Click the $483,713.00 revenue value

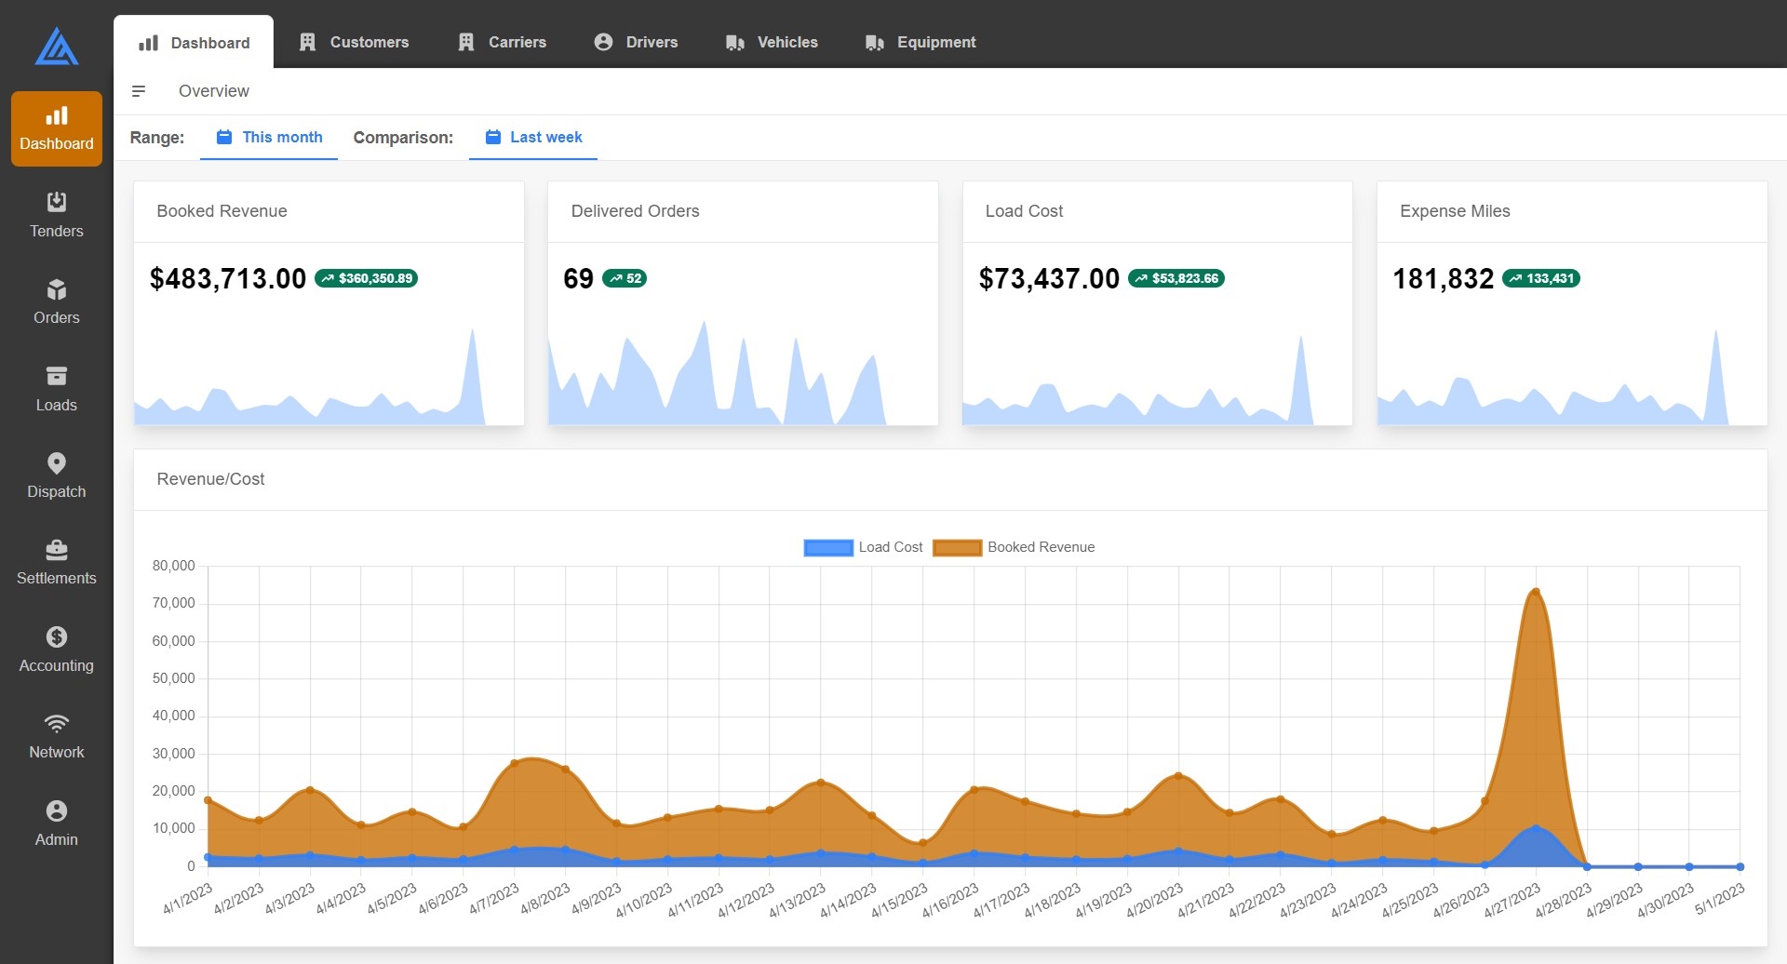pyautogui.click(x=228, y=278)
